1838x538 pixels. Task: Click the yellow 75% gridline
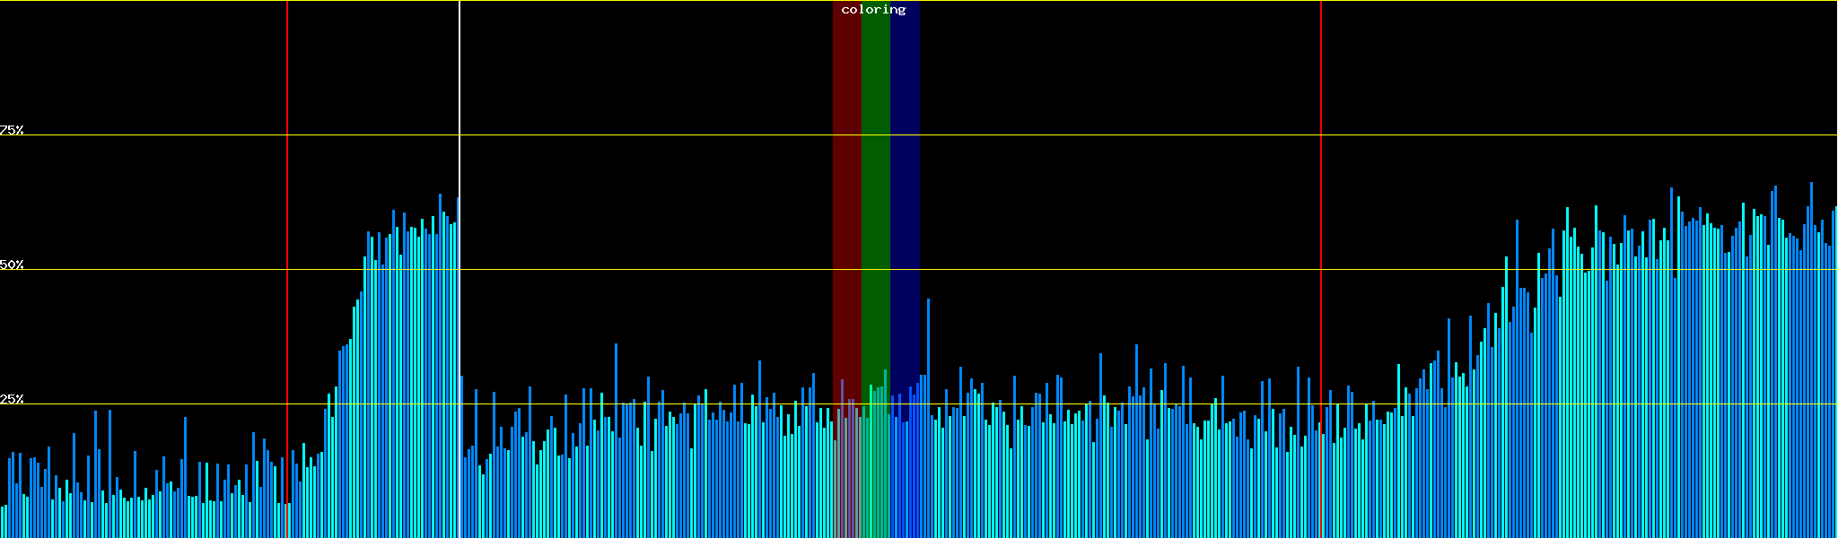point(1077,135)
